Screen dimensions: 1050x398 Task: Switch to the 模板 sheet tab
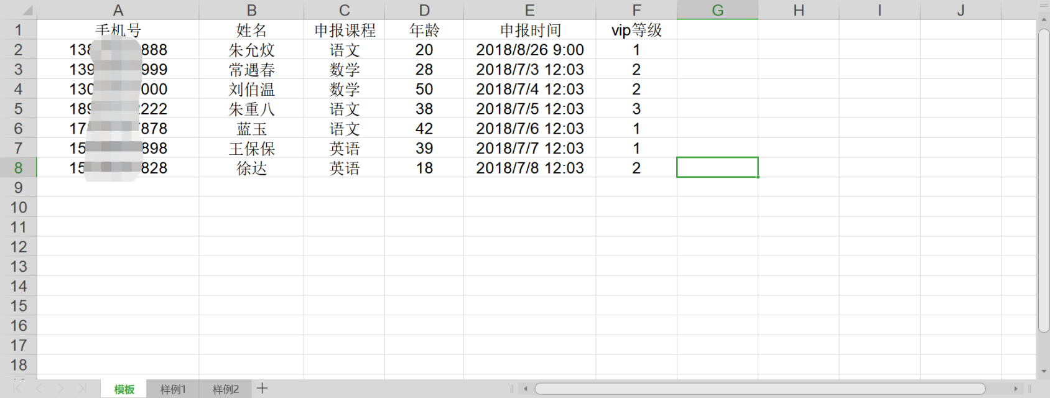[x=124, y=389]
